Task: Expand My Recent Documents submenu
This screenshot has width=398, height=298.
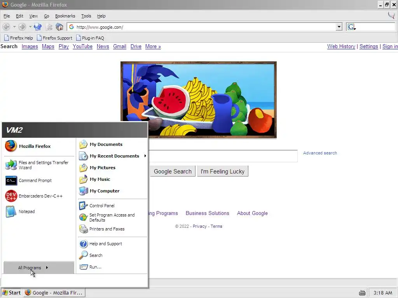Action: [x=112, y=156]
